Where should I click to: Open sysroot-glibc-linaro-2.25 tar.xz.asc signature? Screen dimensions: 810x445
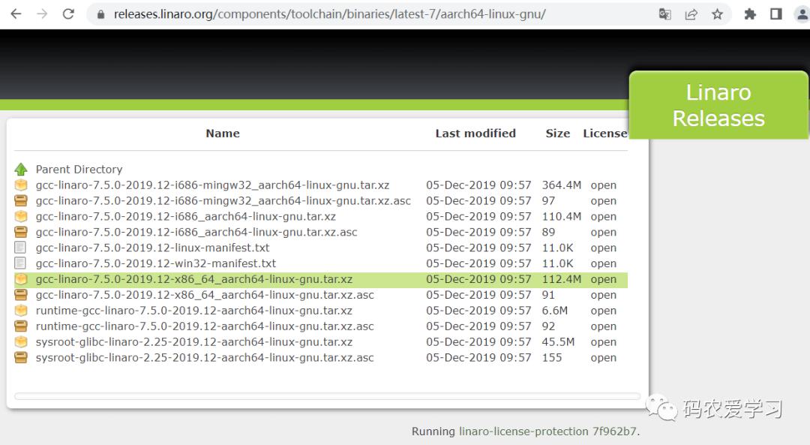pos(205,358)
